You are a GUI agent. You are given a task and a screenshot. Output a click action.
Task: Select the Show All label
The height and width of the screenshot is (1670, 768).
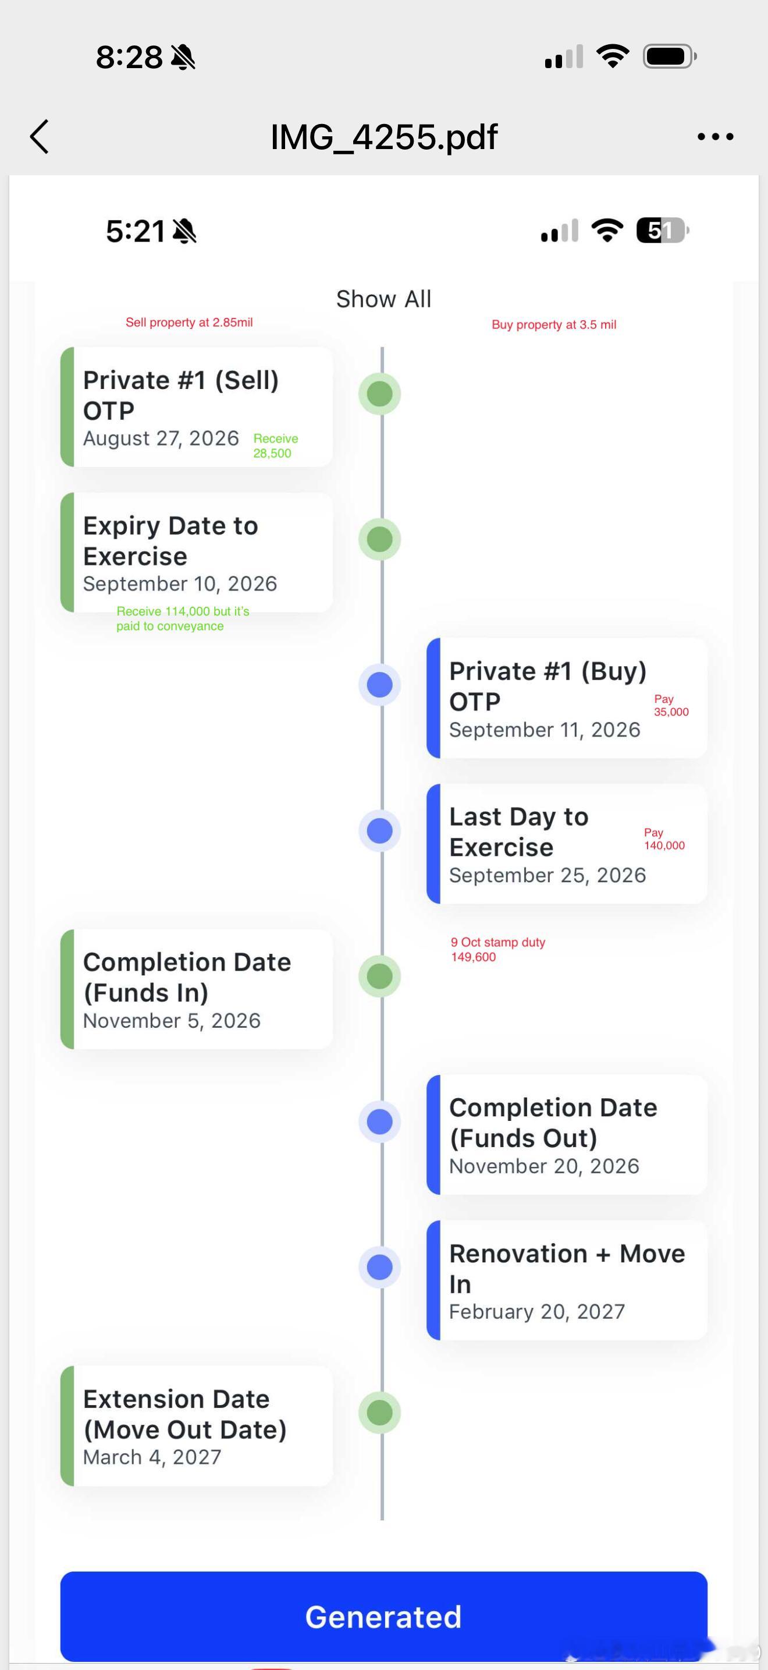point(383,299)
